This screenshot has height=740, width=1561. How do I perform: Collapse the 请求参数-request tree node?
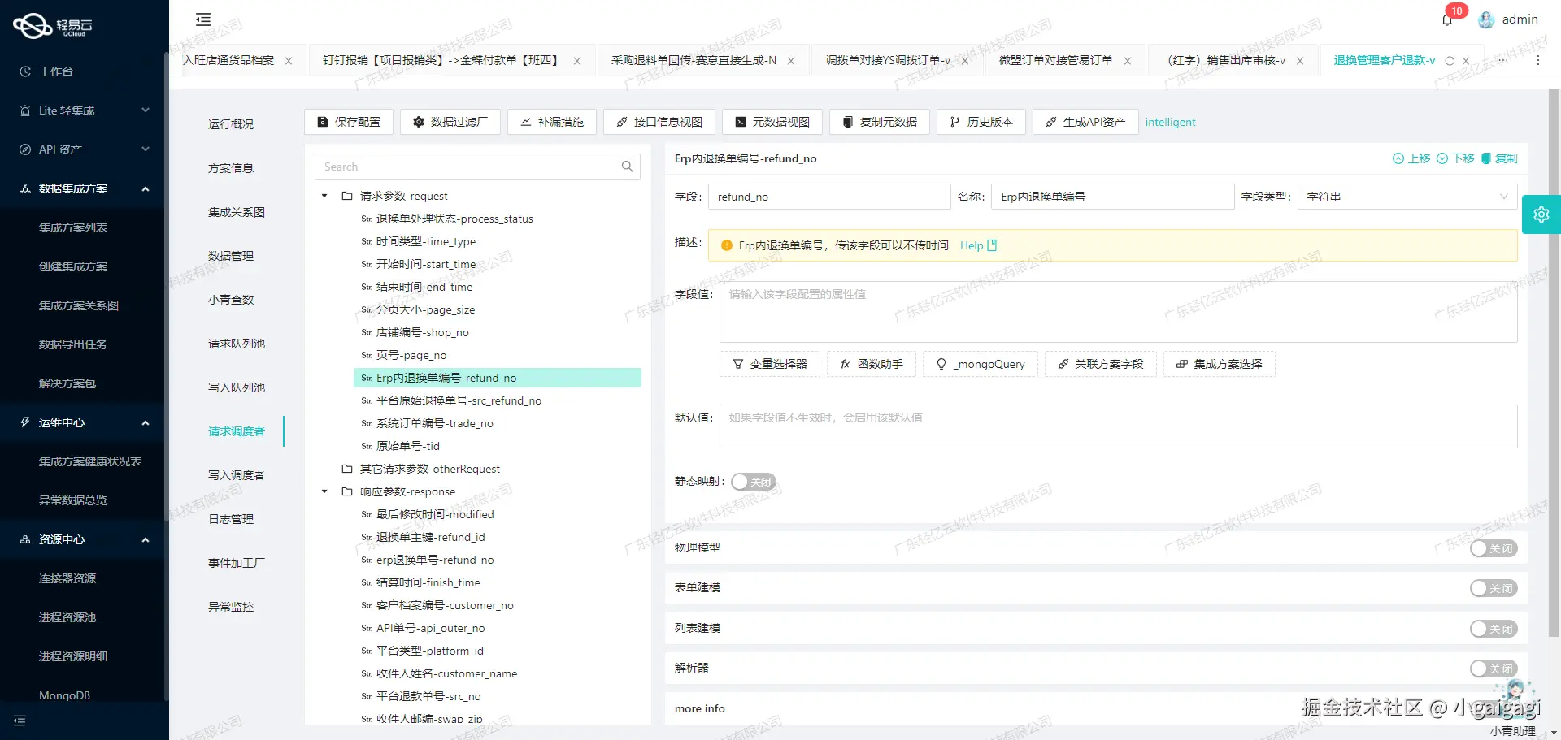click(324, 196)
